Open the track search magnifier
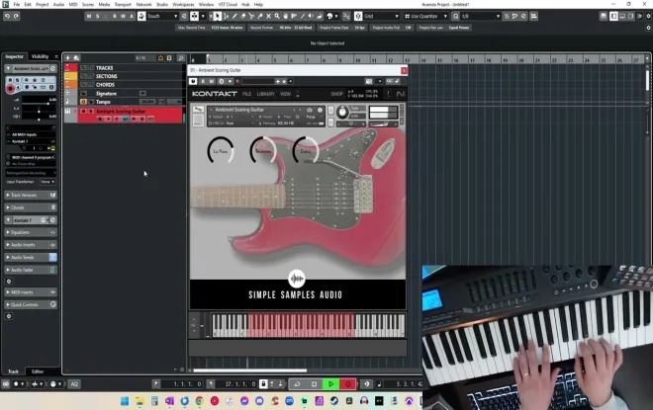Image resolution: width=653 pixels, height=410 pixels. [181, 58]
